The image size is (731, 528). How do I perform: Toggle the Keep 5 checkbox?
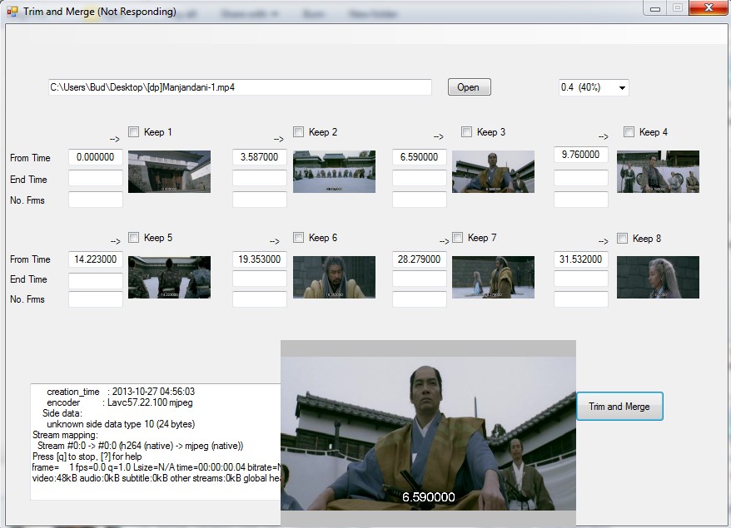134,238
